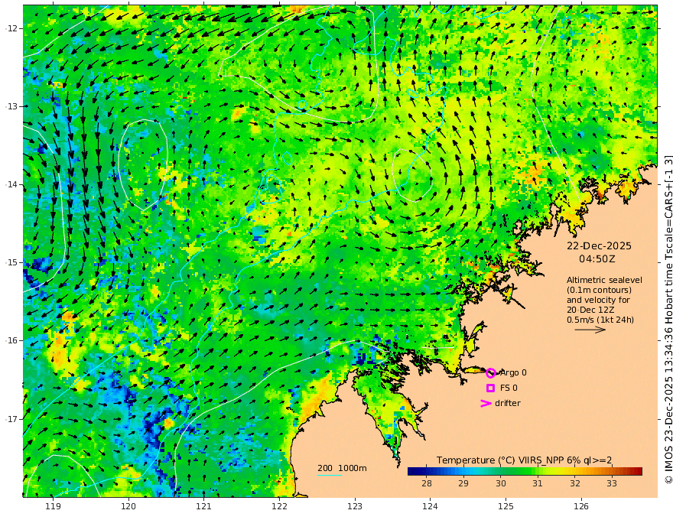
Task: Click the cyan 200 m isobath legend line
Action: coord(330,475)
